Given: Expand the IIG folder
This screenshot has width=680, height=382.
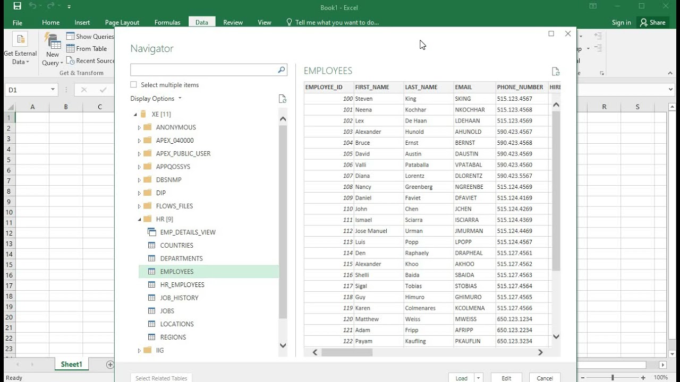Looking at the screenshot, I should [x=139, y=350].
